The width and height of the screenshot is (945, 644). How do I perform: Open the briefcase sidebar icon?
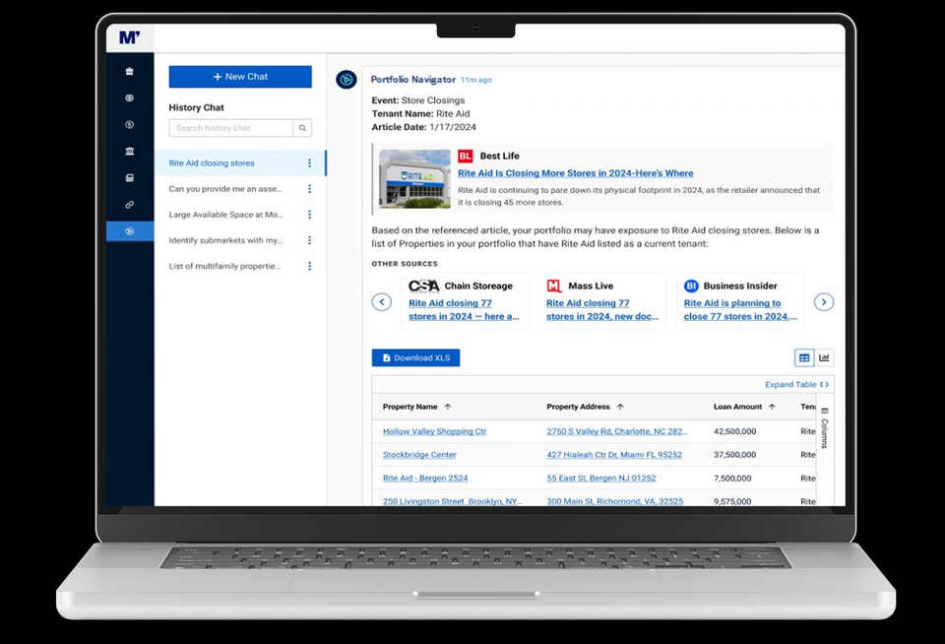(130, 71)
